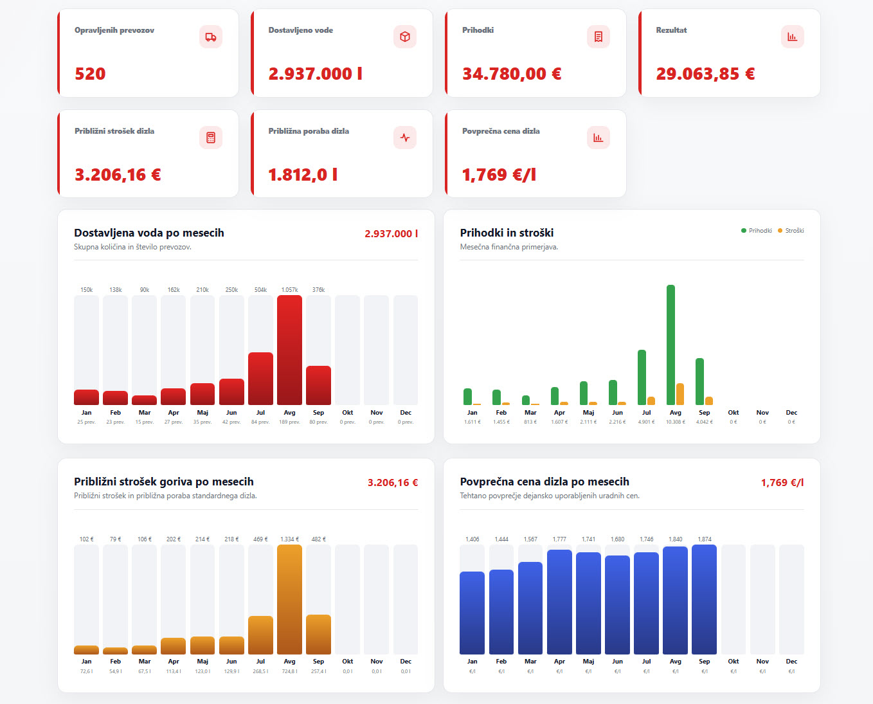This screenshot has width=873, height=704.
Task: Click the 2.937.000 l value on Dostavljeno vode card
Action: point(316,74)
